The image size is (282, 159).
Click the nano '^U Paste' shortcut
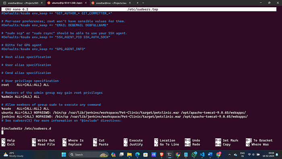[x=101, y=144]
